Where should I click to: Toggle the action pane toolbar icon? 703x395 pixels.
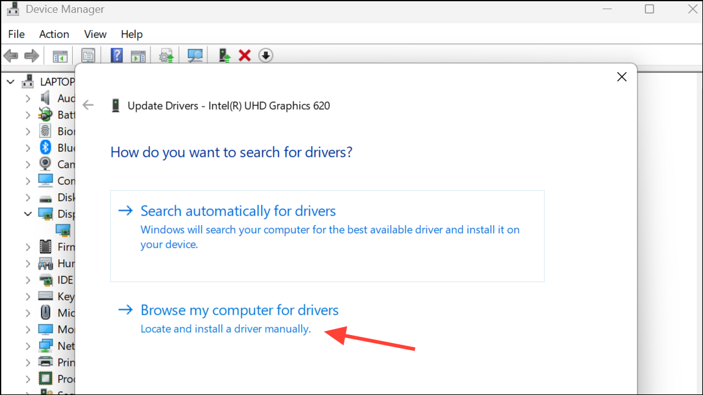(x=138, y=56)
